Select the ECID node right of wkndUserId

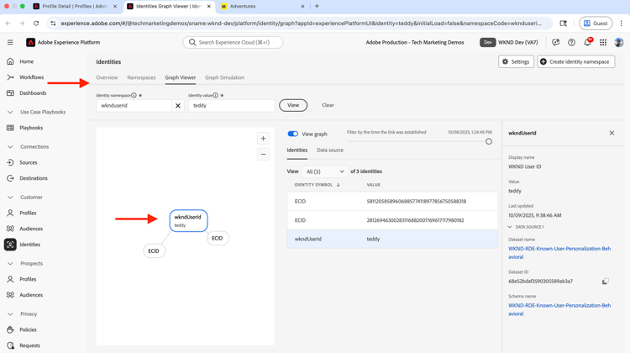[218, 239]
